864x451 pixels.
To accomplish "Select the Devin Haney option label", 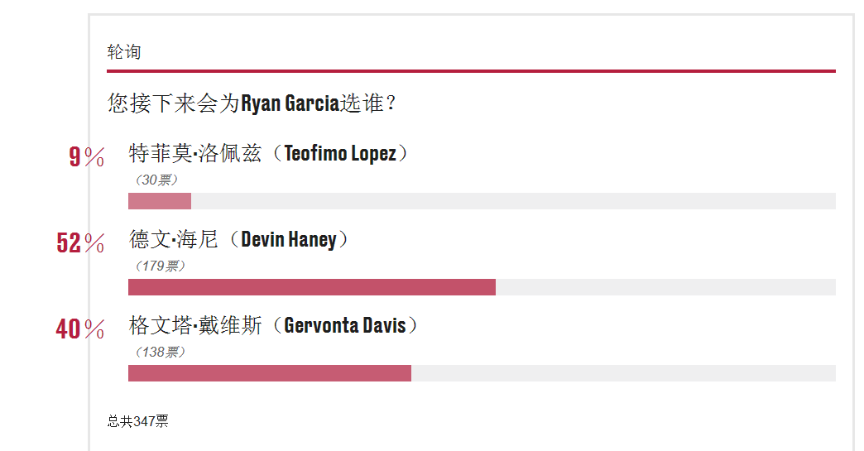I will 239,239.
